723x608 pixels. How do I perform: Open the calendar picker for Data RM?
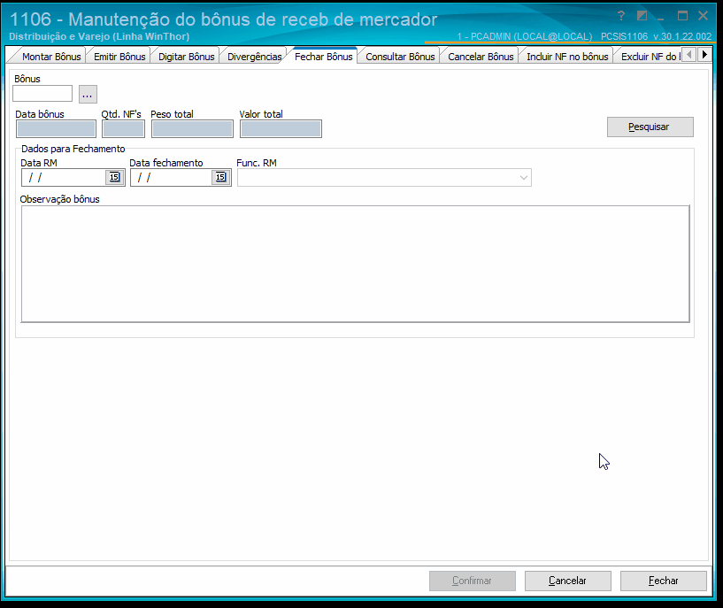[x=114, y=177]
